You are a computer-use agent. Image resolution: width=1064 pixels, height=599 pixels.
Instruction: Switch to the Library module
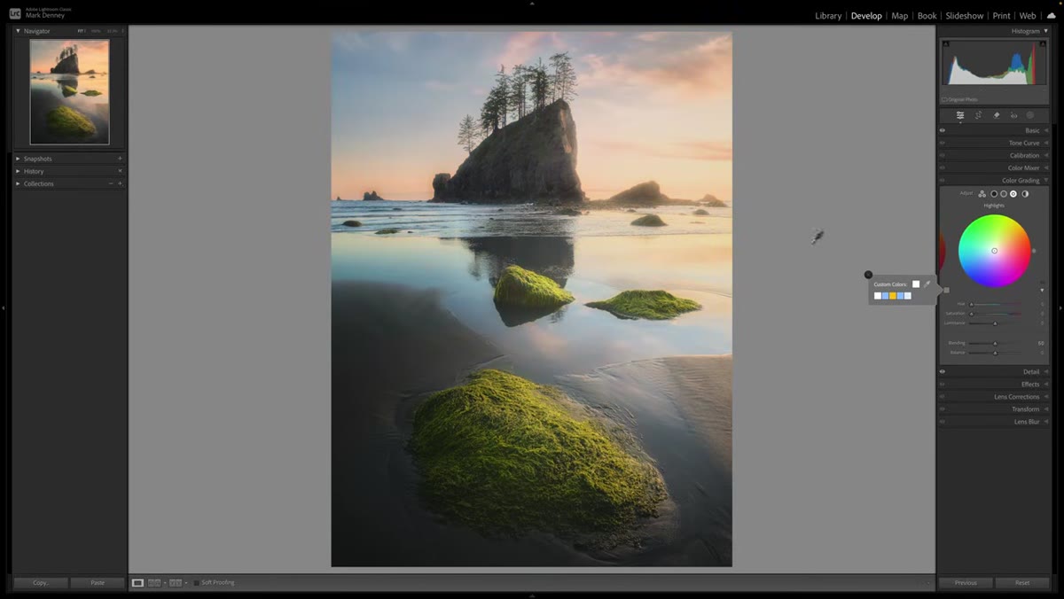pos(828,16)
